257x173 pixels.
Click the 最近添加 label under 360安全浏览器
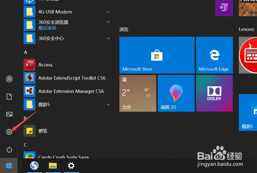coord(47,28)
